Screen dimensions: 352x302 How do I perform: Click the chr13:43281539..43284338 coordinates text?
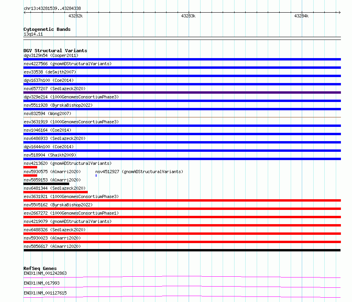[x=52, y=9]
